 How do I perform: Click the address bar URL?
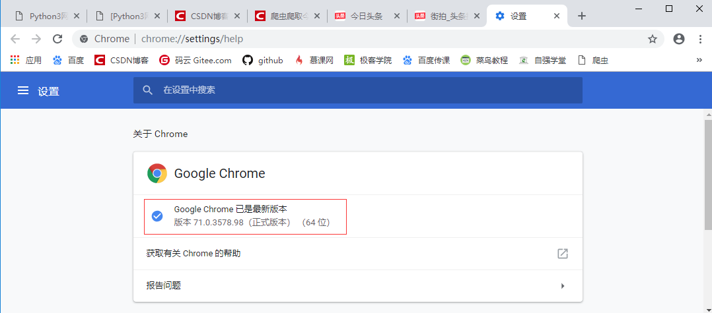coord(192,39)
